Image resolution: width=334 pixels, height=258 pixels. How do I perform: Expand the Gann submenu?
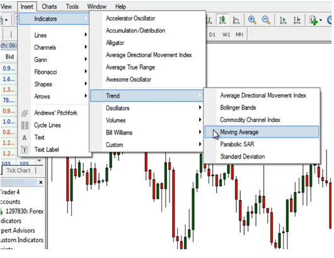[54, 60]
